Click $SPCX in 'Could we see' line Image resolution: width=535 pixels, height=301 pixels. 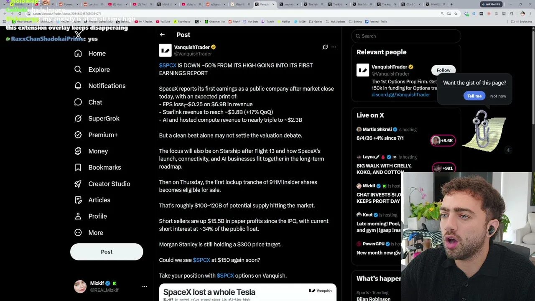tap(201, 260)
